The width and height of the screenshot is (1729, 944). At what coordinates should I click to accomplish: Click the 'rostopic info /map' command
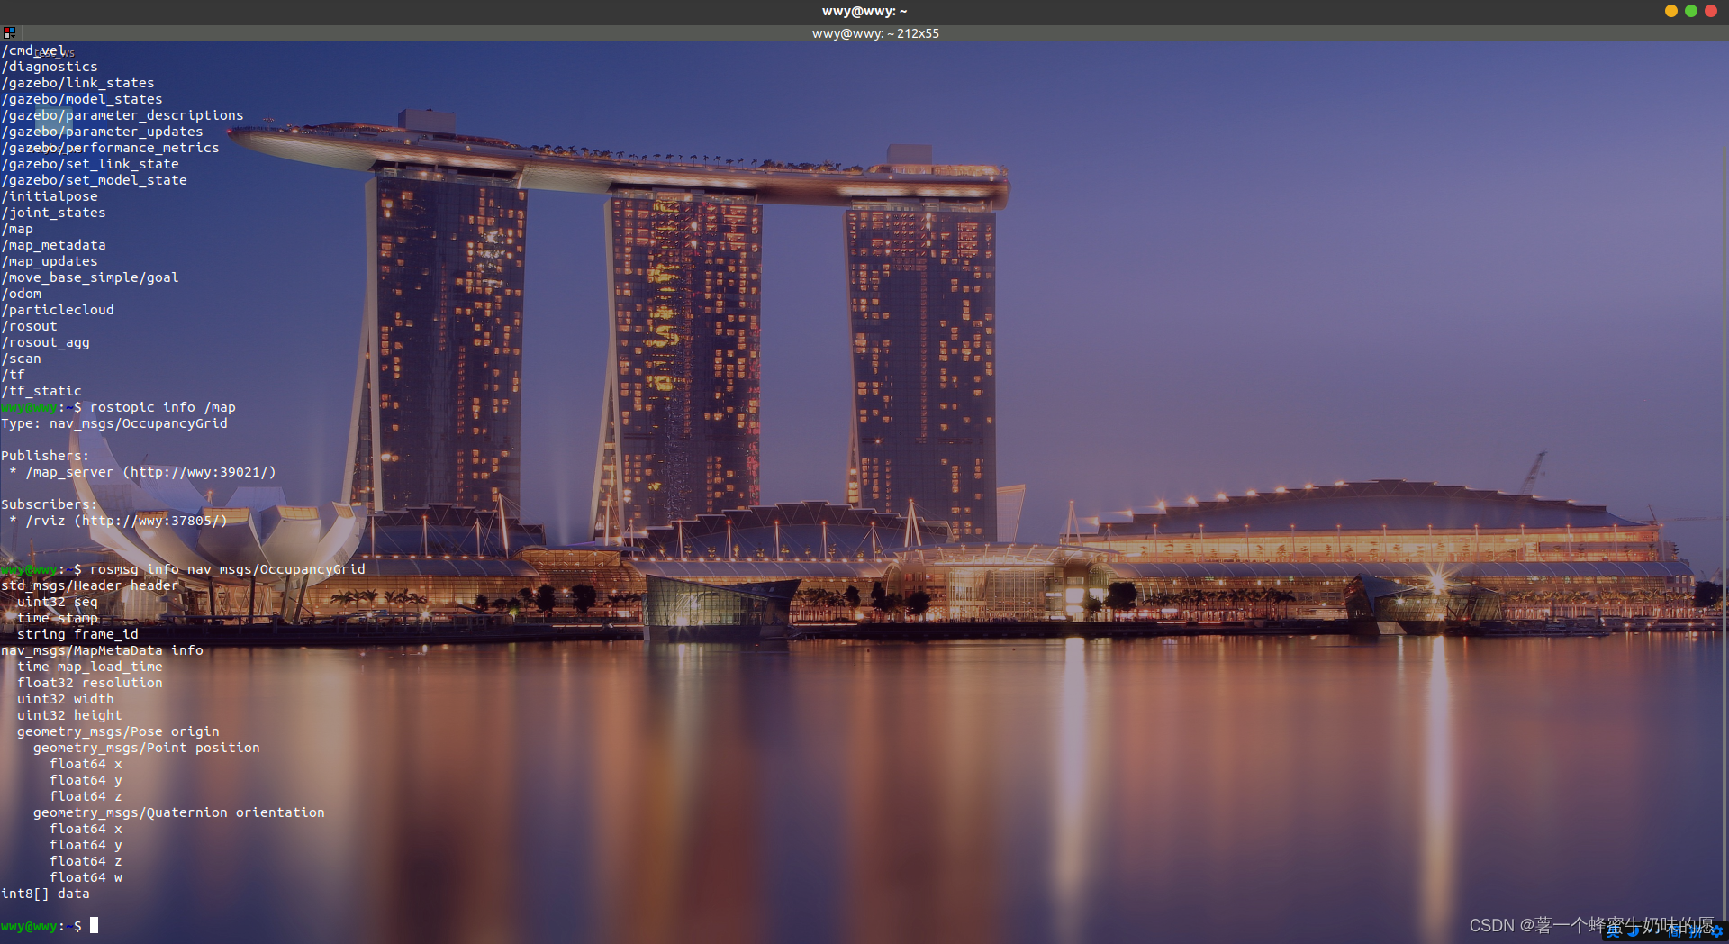(x=163, y=407)
